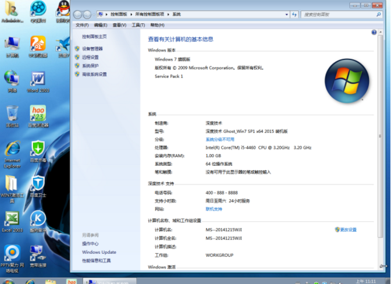This screenshot has width=391, height=284.
Task: Open the 百度杀毒 green shield shortcut
Action: coord(38,151)
